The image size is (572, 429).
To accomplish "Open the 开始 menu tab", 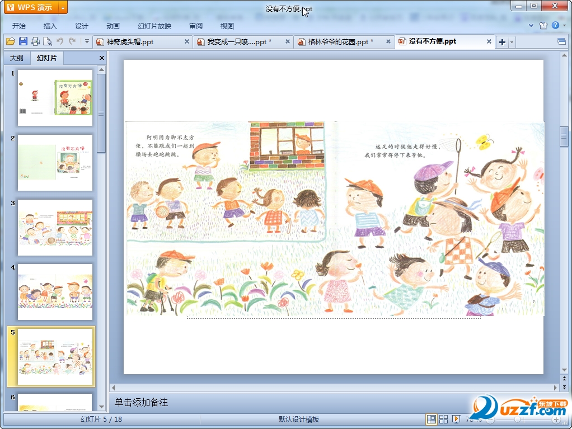I will click(18, 26).
